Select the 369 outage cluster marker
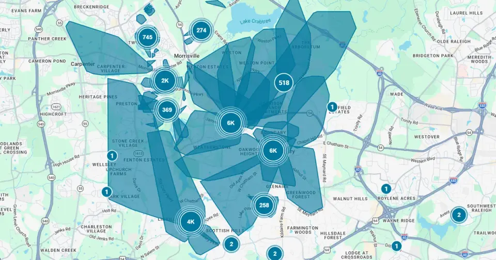Screen dimensions: 496x260 point(167,110)
